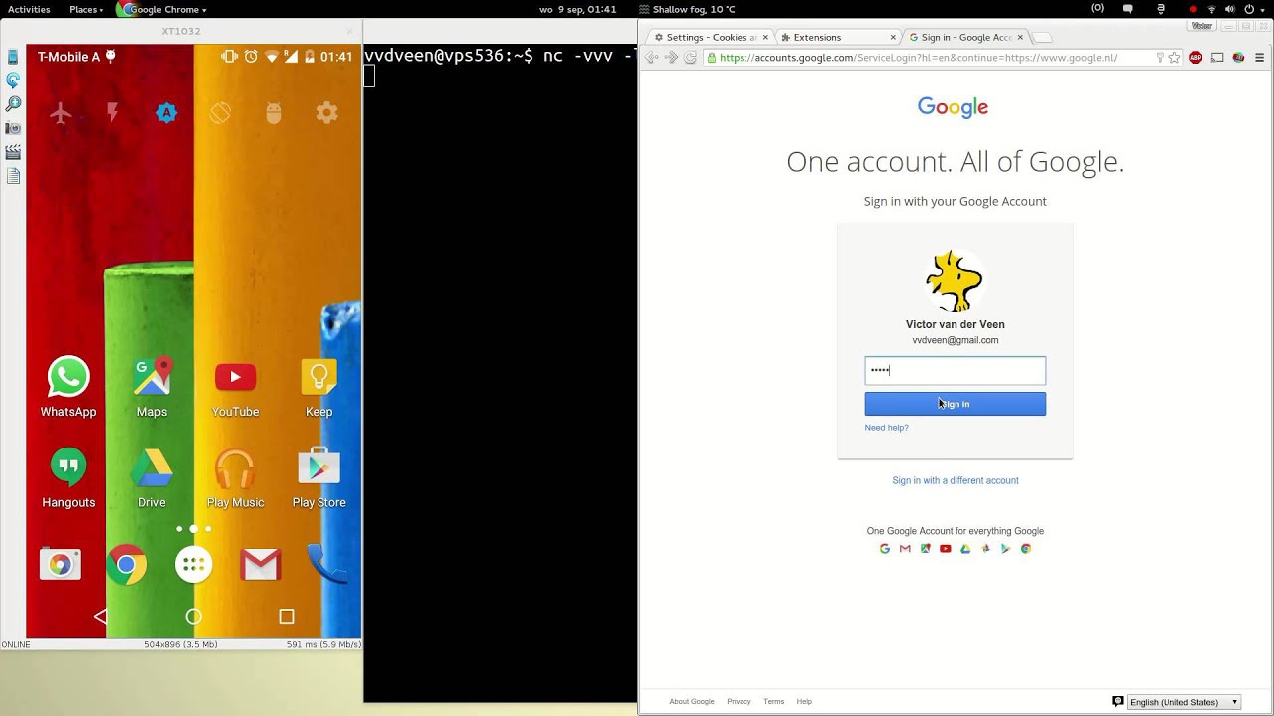Tap the Android recent apps button

pos(287,617)
